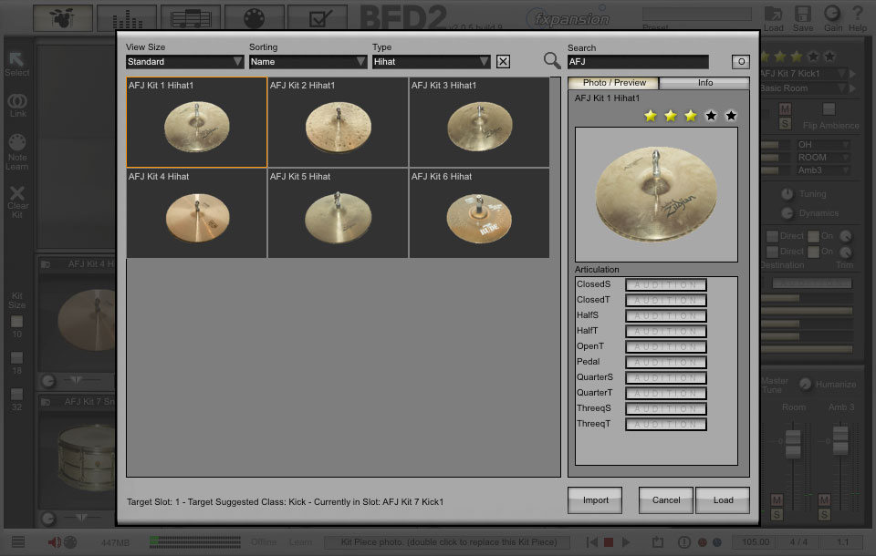Open the MIDI mapping page icon

coord(255,18)
